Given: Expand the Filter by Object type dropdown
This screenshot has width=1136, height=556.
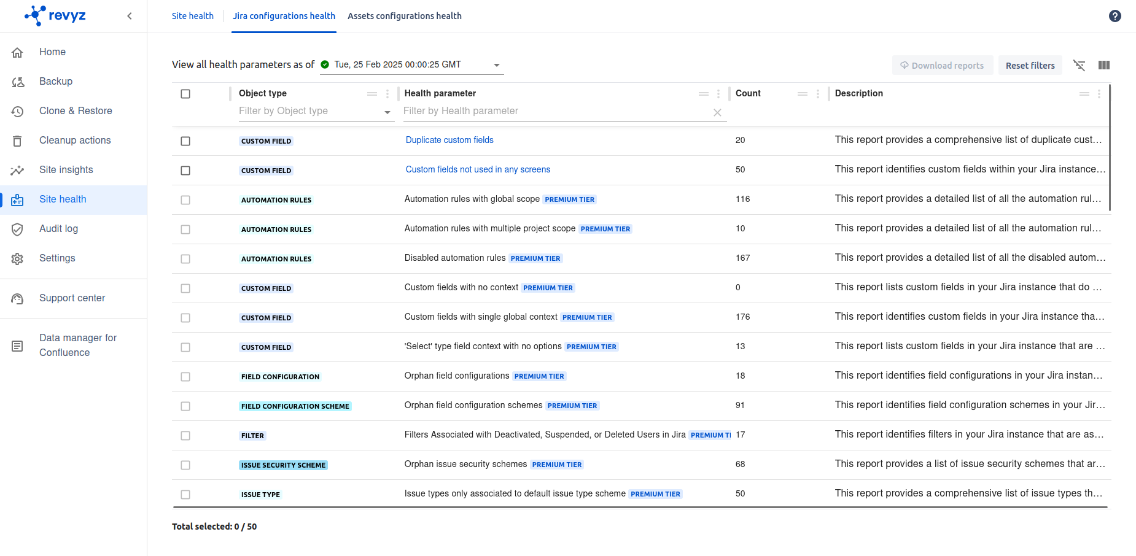Looking at the screenshot, I should pyautogui.click(x=387, y=112).
